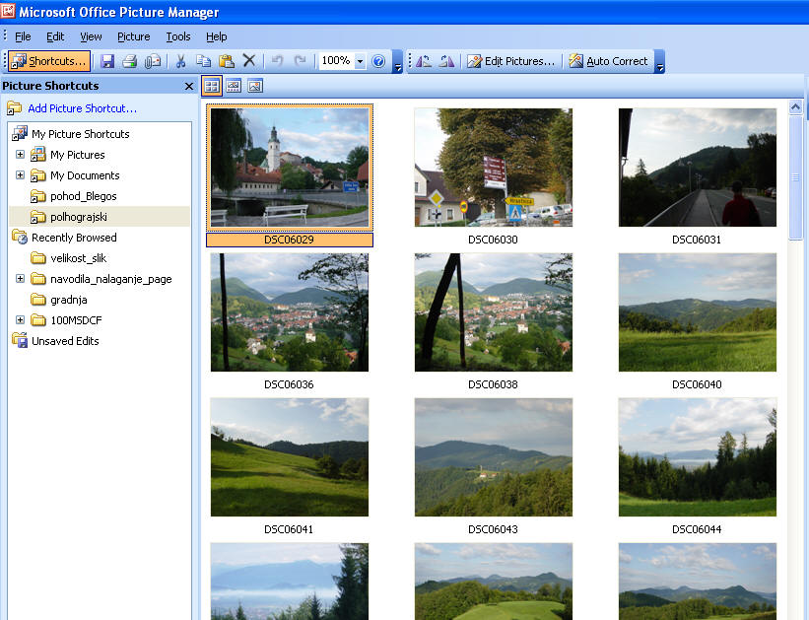Open the Help menu
This screenshot has height=620, width=809.
tap(216, 36)
